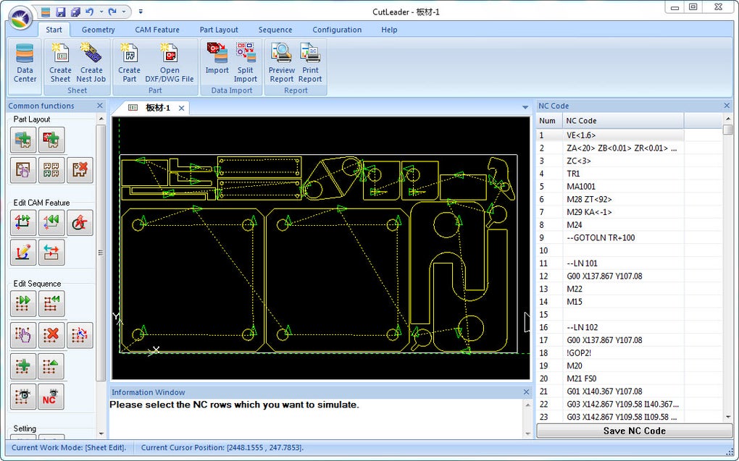Select NC row 'M29 KA<-1>'

(610, 212)
